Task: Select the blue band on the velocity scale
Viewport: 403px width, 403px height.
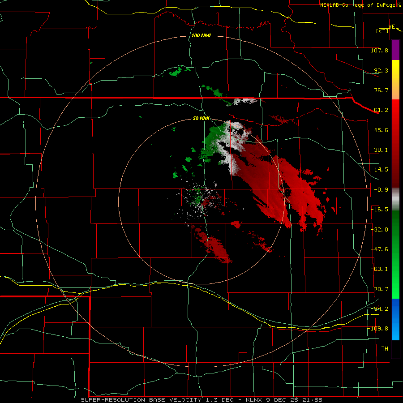Action: pos(395,319)
